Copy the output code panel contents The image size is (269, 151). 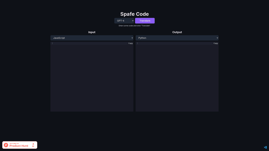[x=216, y=43]
